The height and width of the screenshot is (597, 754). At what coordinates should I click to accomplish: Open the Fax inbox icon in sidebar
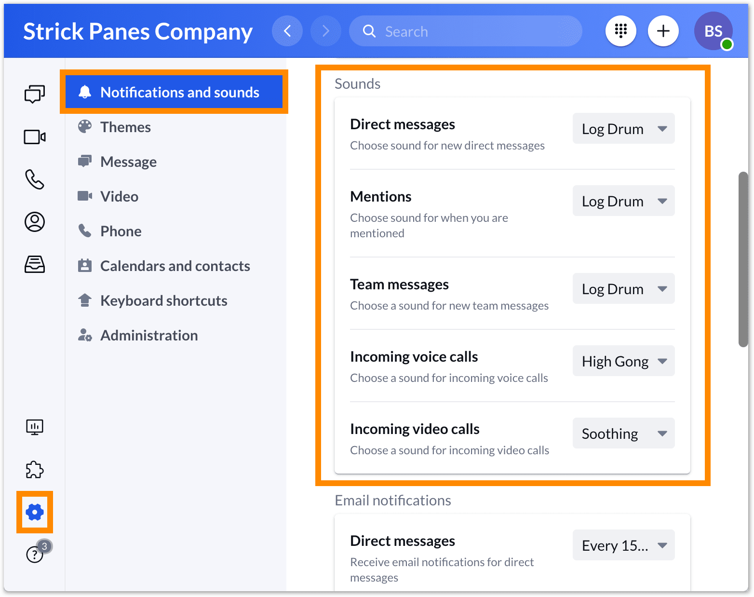pos(34,264)
